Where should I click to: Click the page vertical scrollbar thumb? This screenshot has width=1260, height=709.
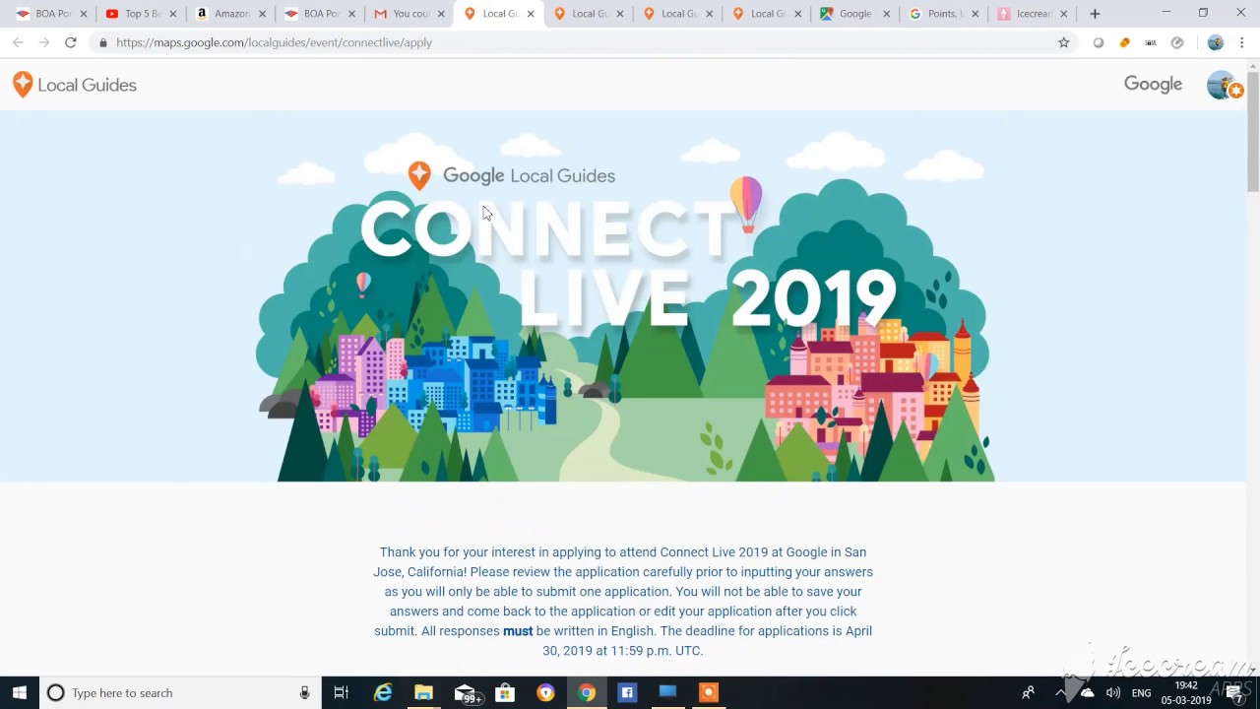click(1252, 132)
